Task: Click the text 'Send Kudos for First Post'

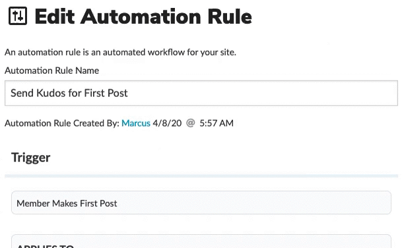Action: [69, 93]
